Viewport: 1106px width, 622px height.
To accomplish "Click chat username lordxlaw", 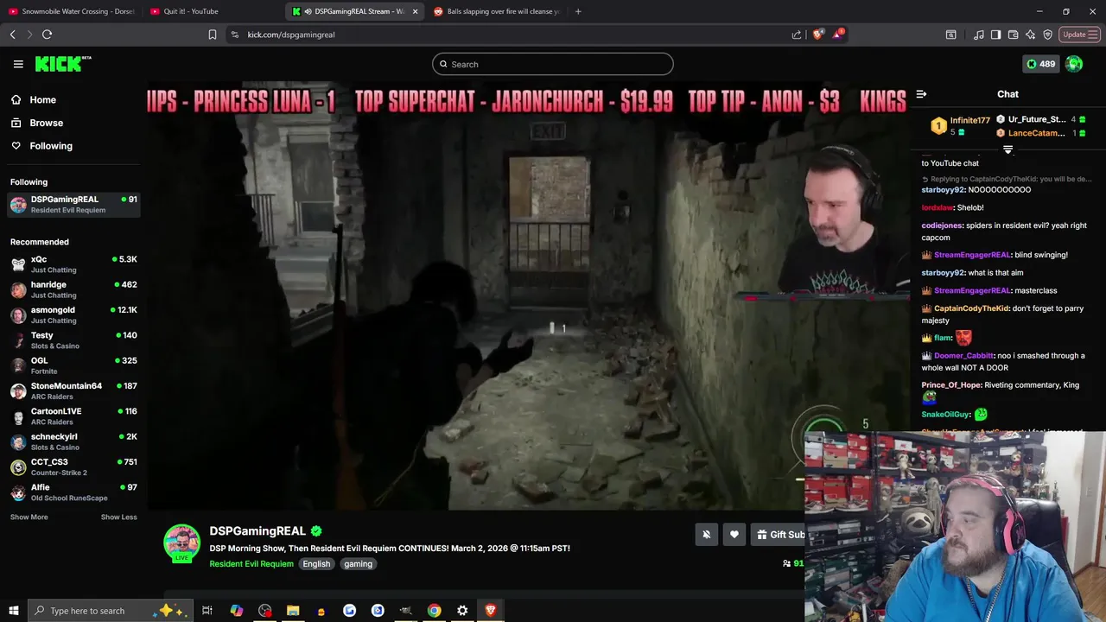I will click(938, 207).
